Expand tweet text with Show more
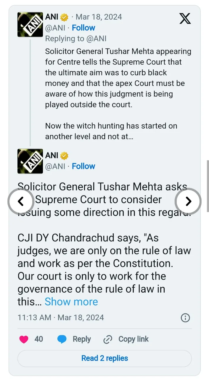The width and height of the screenshot is (209, 383). tap(71, 302)
